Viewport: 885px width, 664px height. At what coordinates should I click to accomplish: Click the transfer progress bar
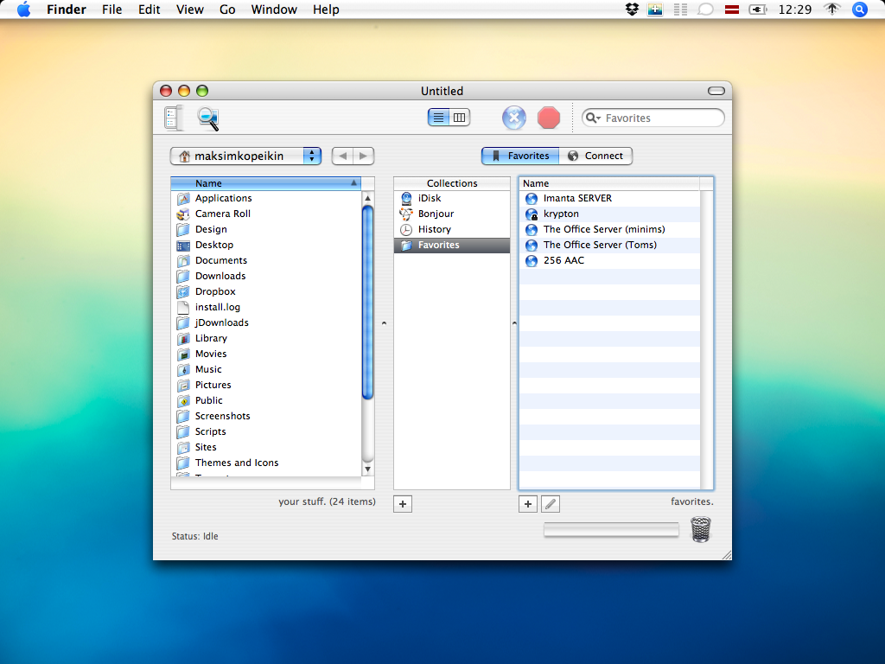[x=611, y=530]
